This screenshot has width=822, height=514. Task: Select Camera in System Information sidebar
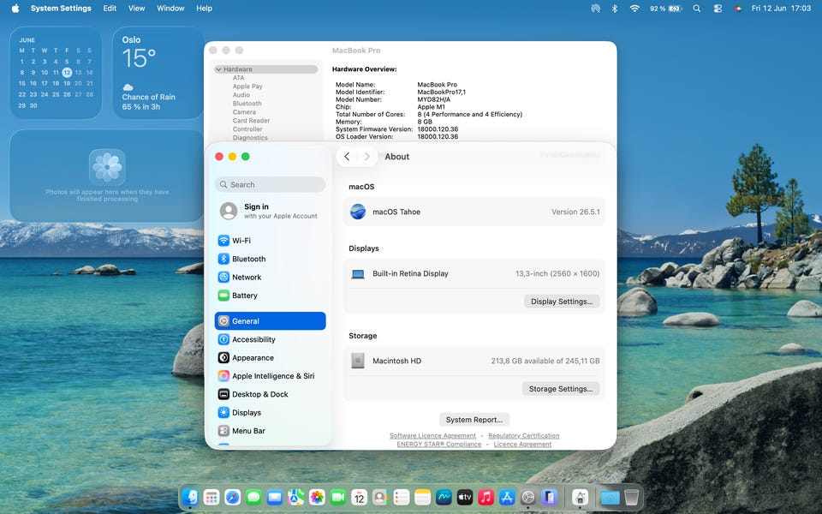click(244, 112)
